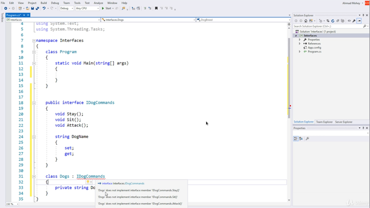Save the current file with the disk icon
Screen dimensions: 370x208
point(33,8)
